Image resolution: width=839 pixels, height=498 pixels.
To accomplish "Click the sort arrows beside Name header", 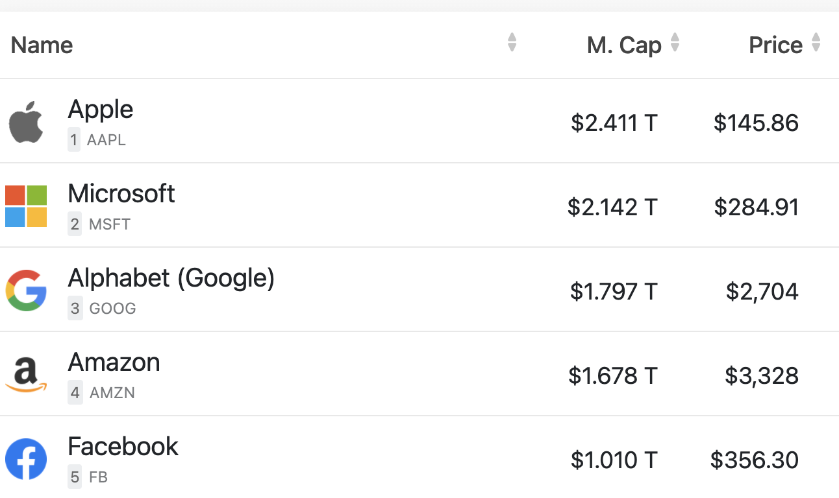I will [512, 42].
